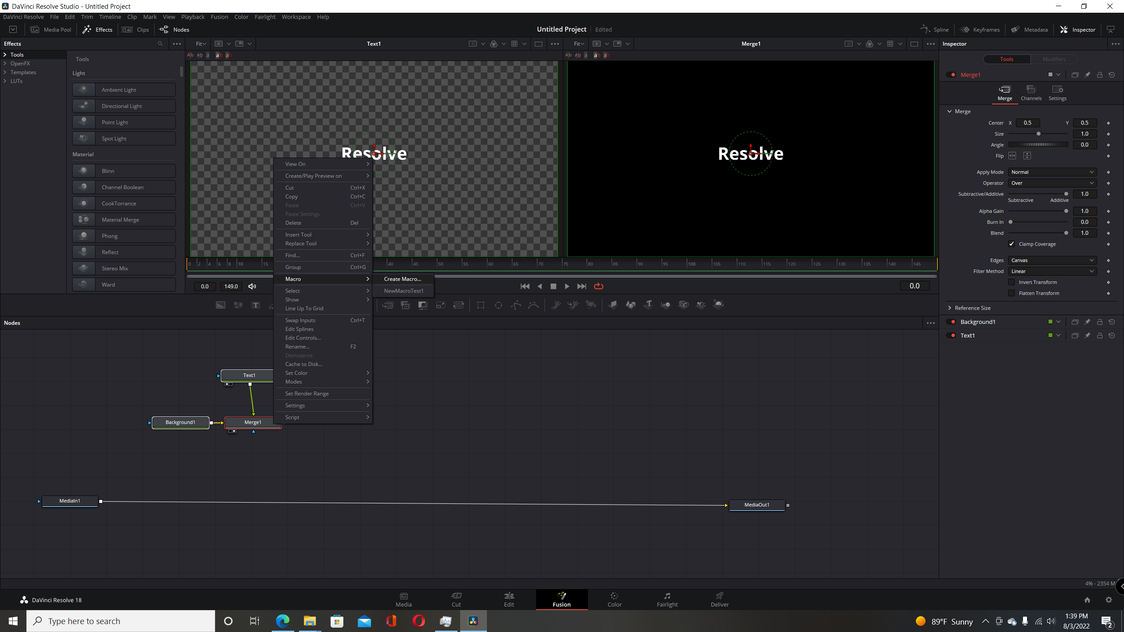Open left viewer Fit zoom dropdown
This screenshot has height=632, width=1124.
pos(201,44)
